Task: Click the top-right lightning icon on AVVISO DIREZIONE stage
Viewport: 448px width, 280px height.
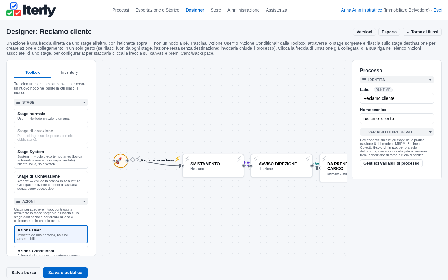Action: [307, 159]
